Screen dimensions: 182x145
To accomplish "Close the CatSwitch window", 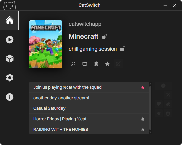I will (175, 5).
